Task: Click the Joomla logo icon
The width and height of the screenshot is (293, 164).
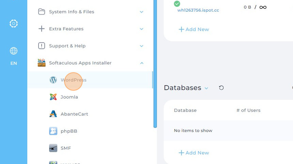Action: (53, 97)
